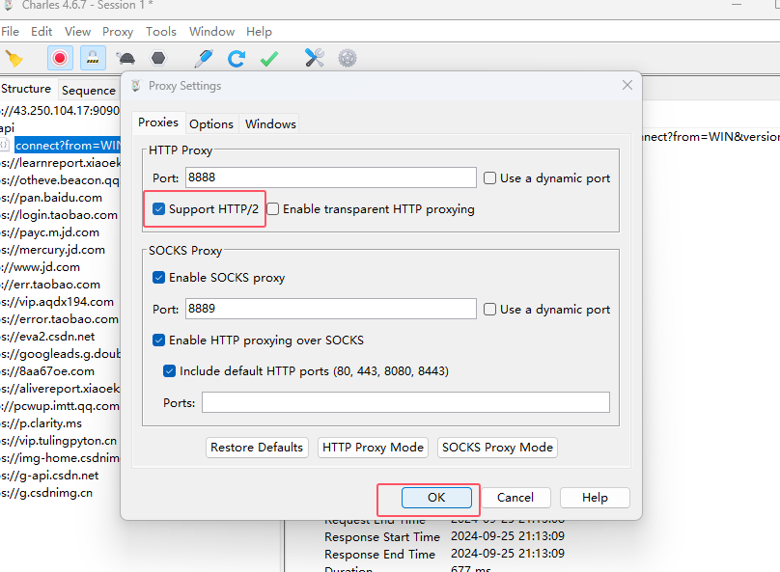Select the www.jd.com host

tap(41, 267)
